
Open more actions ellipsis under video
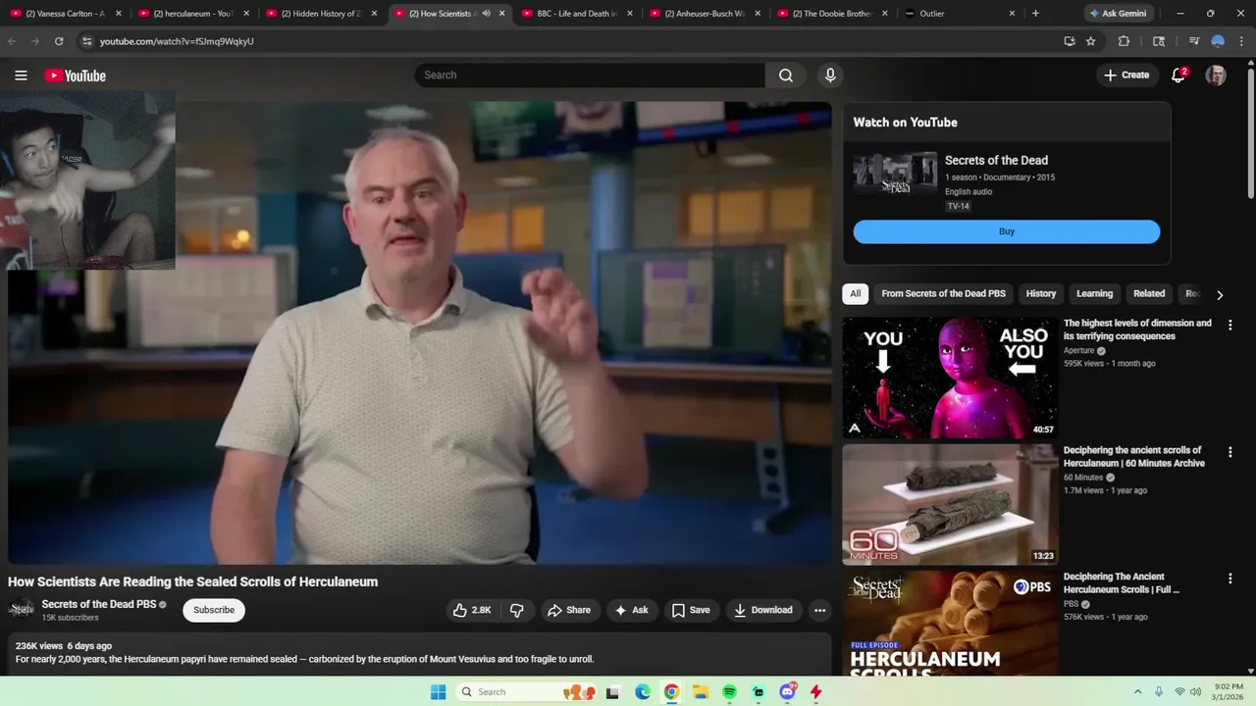tap(819, 610)
